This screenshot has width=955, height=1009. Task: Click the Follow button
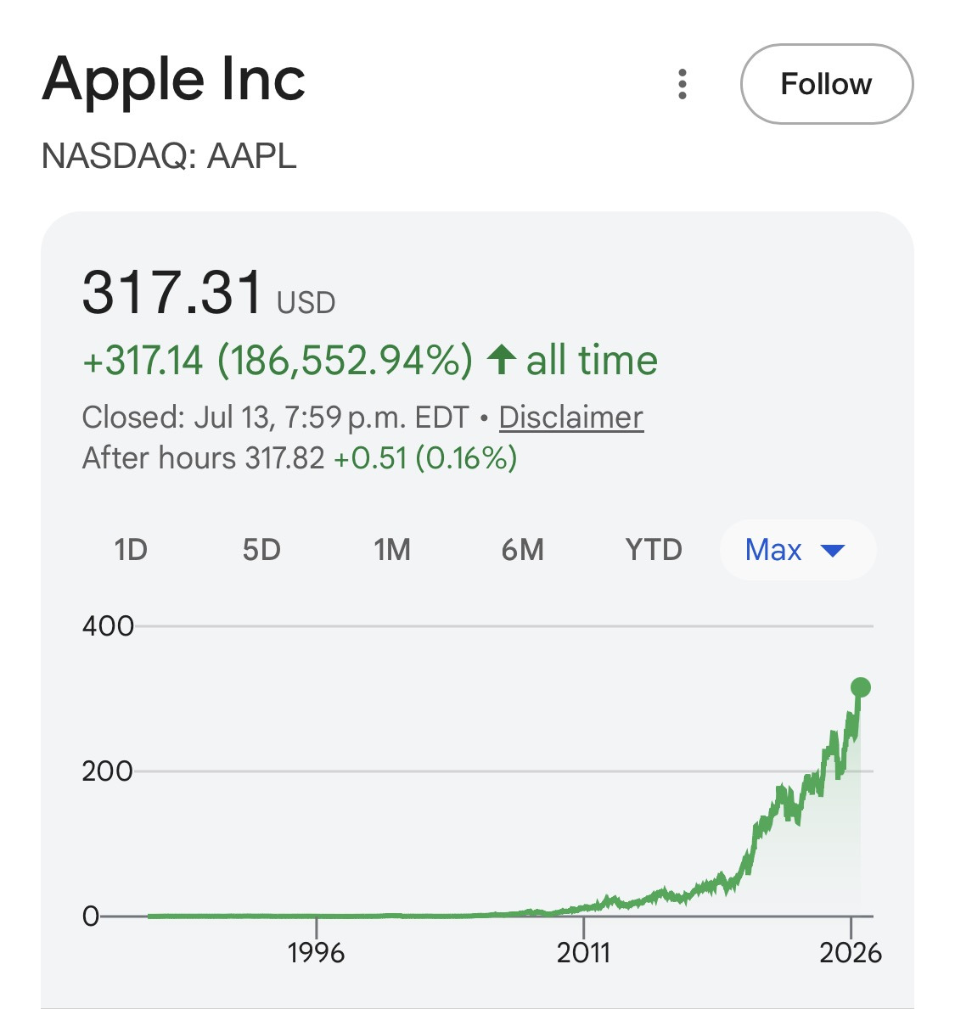(826, 84)
